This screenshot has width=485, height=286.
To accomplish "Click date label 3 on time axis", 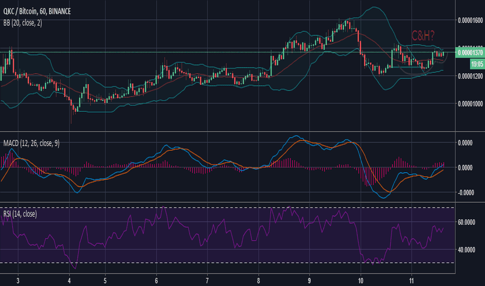I will pos(18,281).
